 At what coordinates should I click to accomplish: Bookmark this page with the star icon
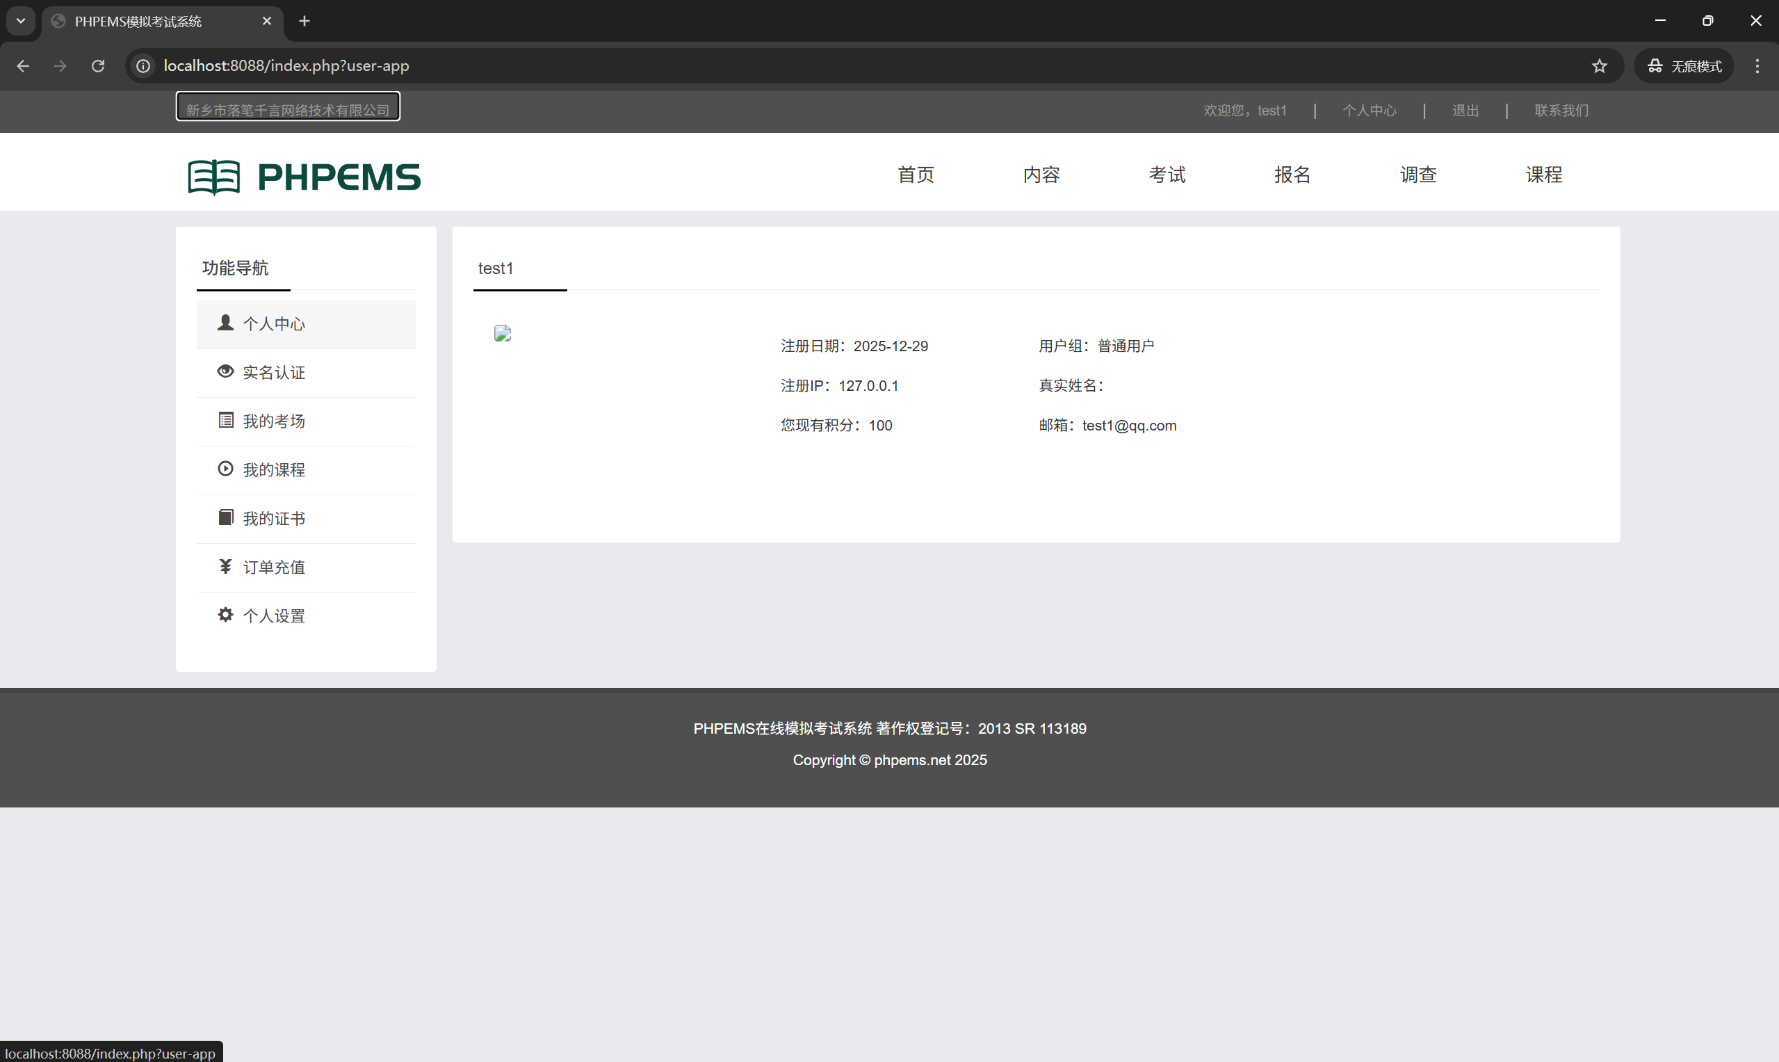(1600, 66)
